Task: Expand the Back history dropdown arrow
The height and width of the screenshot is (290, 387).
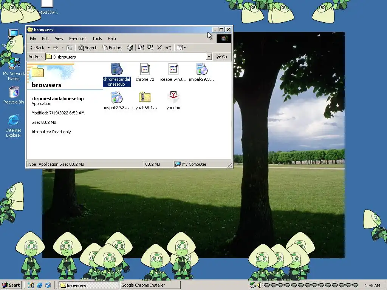Action: coord(48,48)
